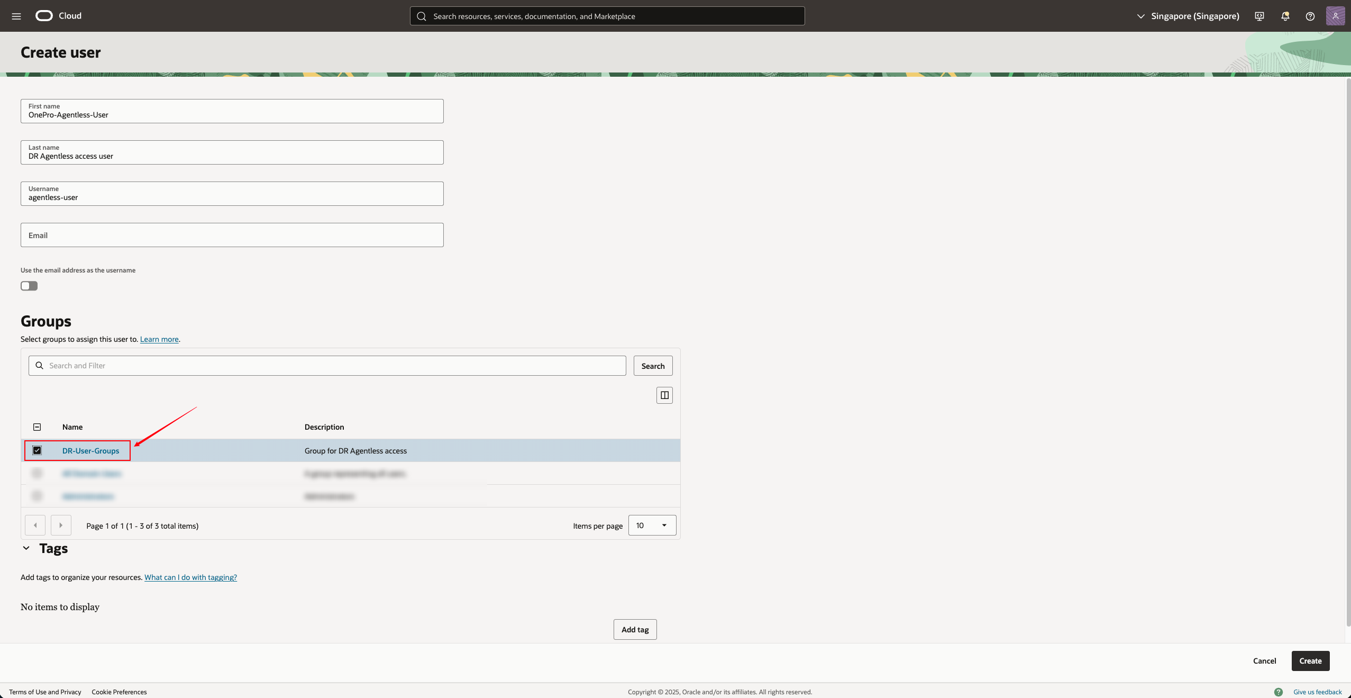Open the user profile avatar menu
Viewport: 1351px width, 698px height.
(x=1335, y=16)
